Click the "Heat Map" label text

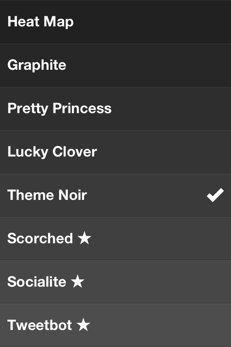click(40, 22)
